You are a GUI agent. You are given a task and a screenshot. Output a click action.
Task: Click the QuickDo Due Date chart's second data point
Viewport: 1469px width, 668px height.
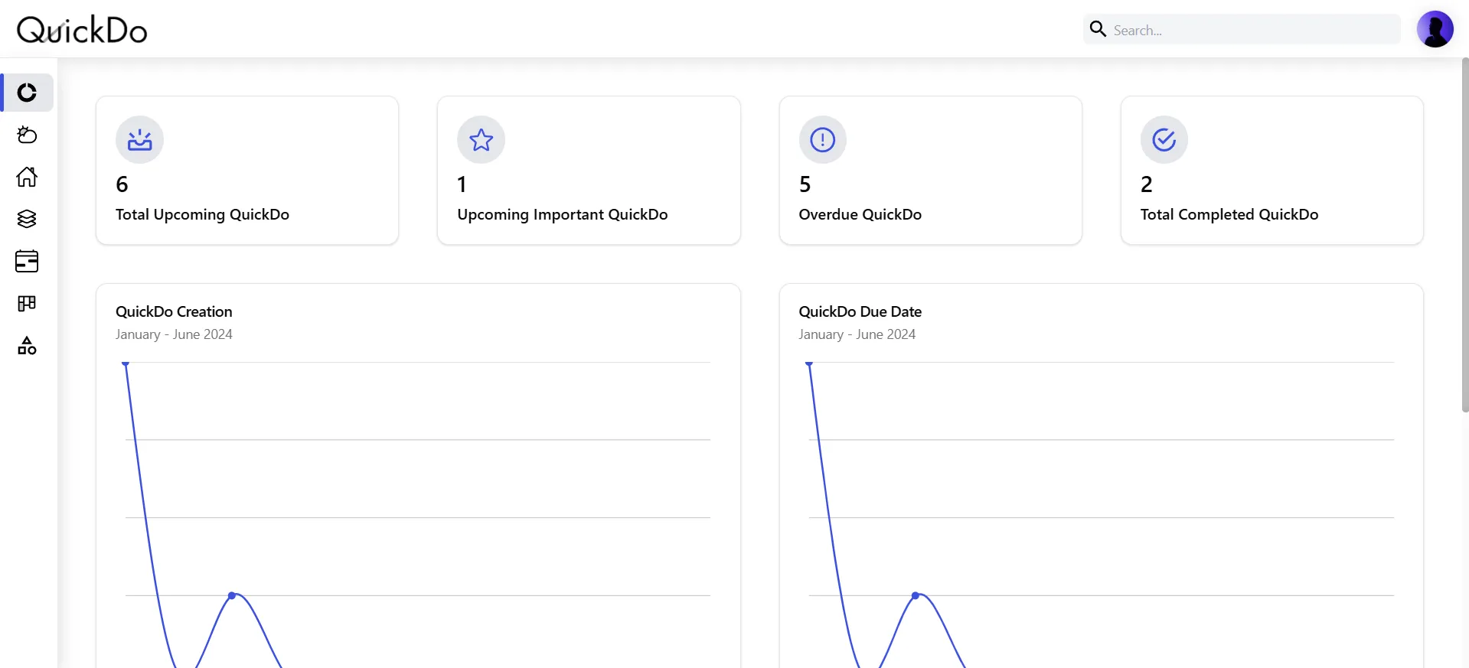tap(916, 595)
